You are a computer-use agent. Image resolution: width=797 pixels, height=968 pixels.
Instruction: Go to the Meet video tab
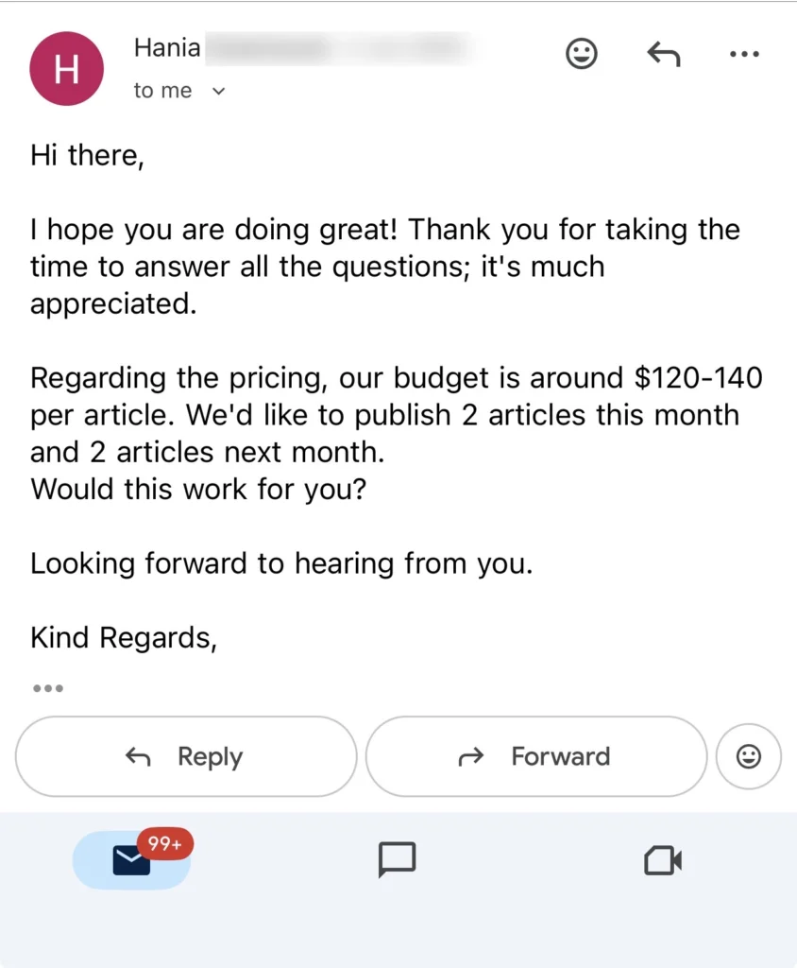pyautogui.click(x=663, y=860)
